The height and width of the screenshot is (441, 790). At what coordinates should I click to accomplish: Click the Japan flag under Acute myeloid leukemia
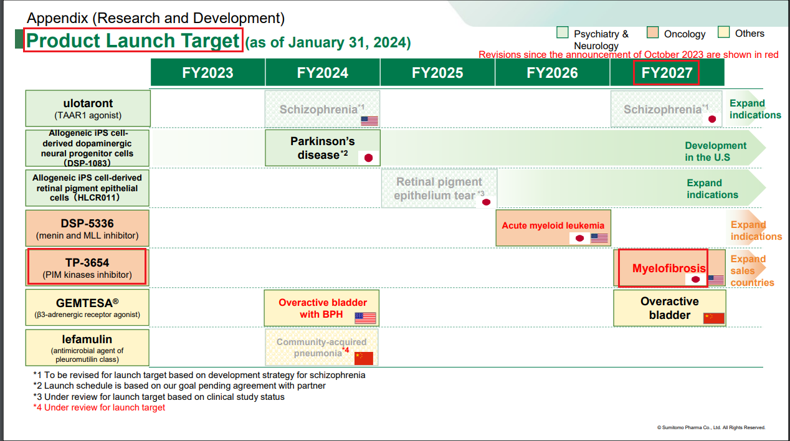tap(579, 238)
